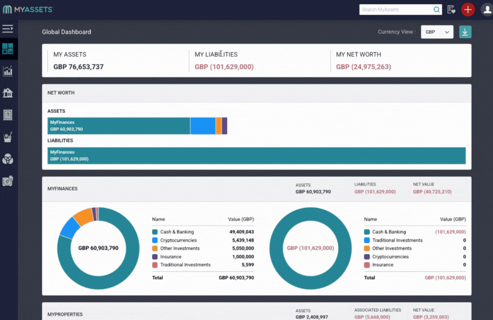This screenshot has height=320, width=493.
Task: Click the search magnifier icon
Action: pos(436,10)
